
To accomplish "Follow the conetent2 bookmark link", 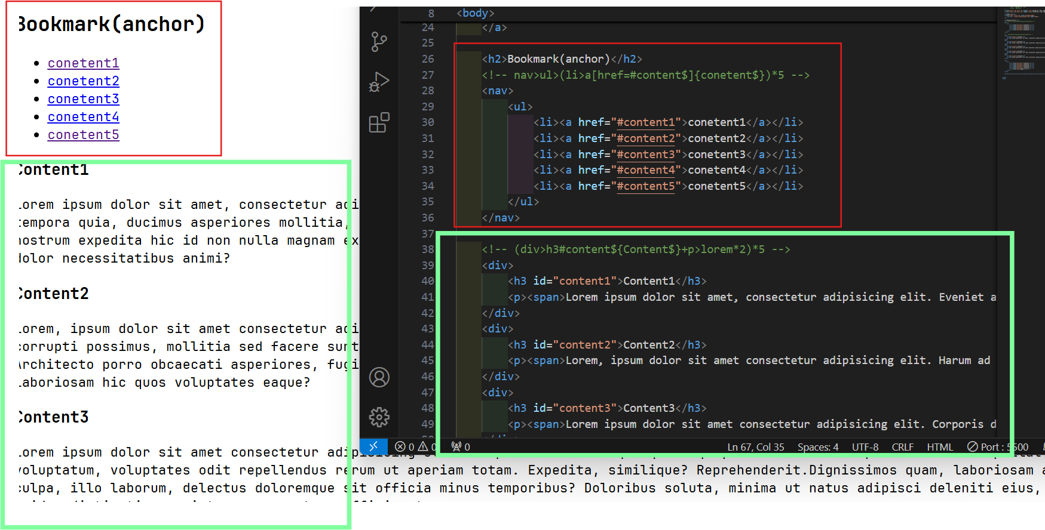I will (x=84, y=81).
